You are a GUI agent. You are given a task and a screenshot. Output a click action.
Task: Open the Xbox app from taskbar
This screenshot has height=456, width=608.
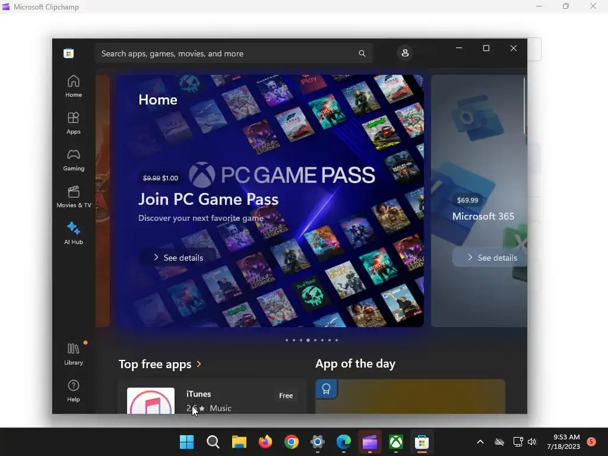tap(396, 442)
